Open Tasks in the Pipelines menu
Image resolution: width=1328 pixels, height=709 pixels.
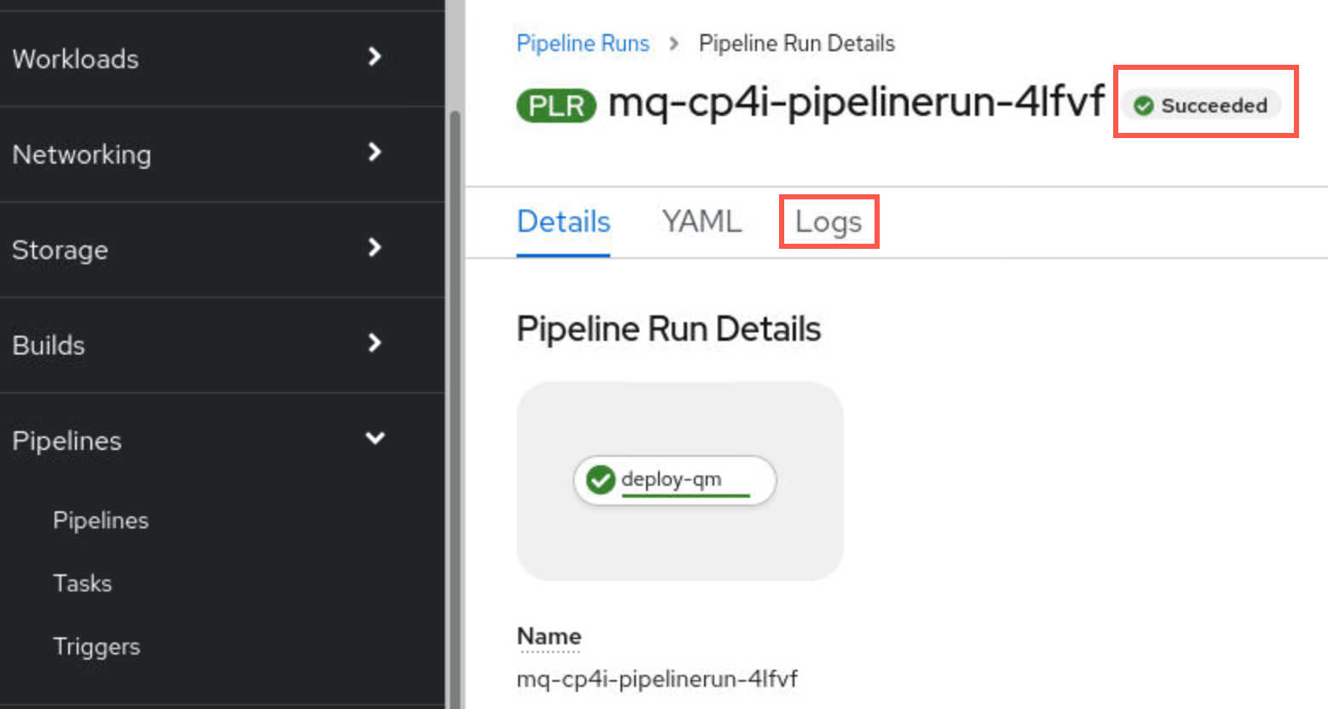pos(83,584)
